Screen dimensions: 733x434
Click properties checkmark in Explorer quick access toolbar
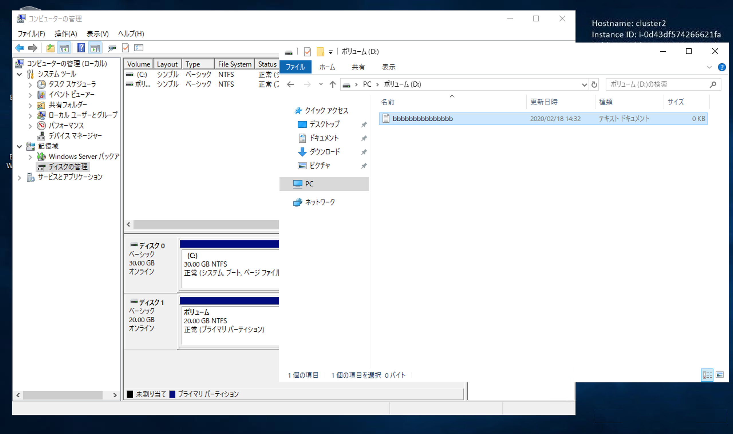click(307, 52)
